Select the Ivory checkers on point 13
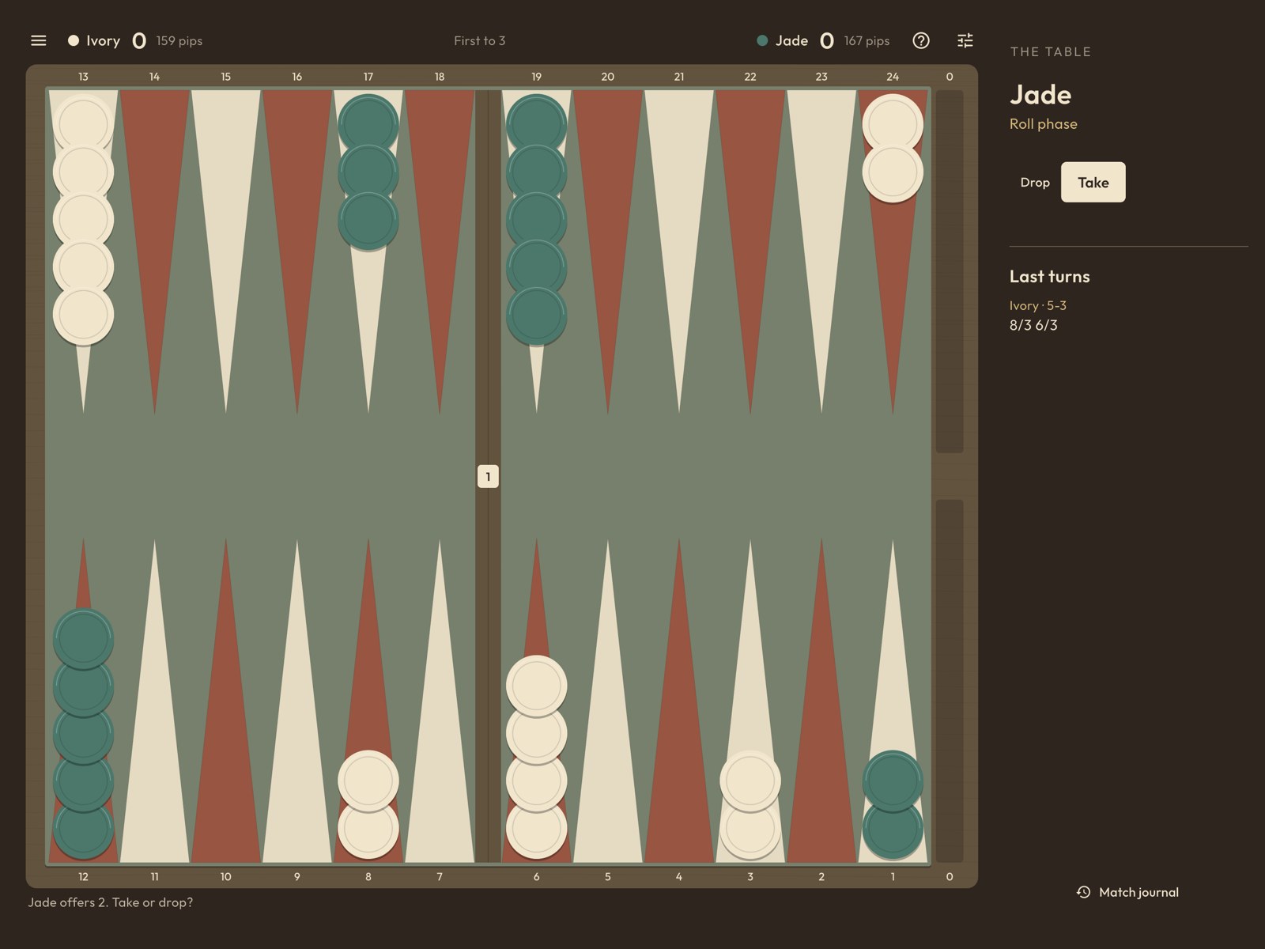The image size is (1265, 949). [83, 220]
